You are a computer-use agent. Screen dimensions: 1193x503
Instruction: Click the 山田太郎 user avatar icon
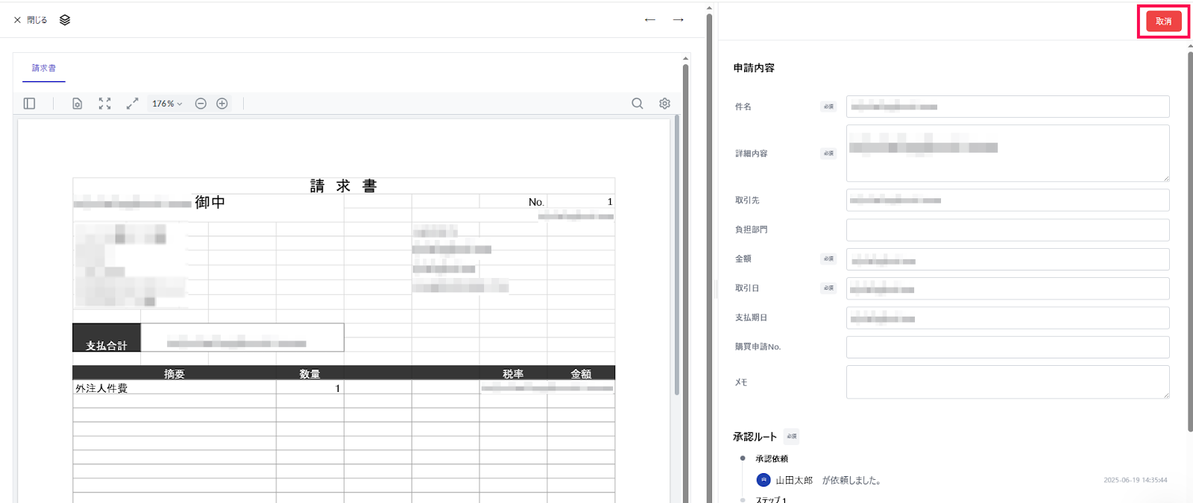click(x=764, y=480)
